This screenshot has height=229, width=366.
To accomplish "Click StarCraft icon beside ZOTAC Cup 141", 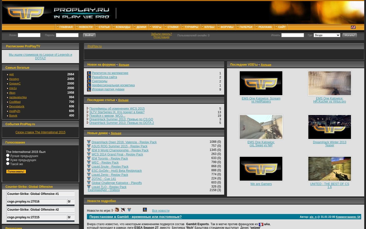I will click(x=89, y=179).
